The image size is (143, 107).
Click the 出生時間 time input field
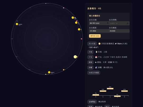119,23
